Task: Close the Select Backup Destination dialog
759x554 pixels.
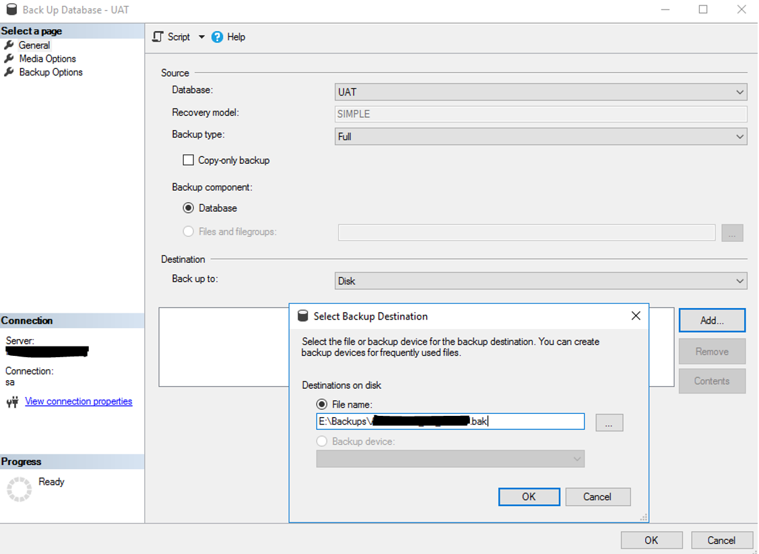Action: tap(636, 315)
